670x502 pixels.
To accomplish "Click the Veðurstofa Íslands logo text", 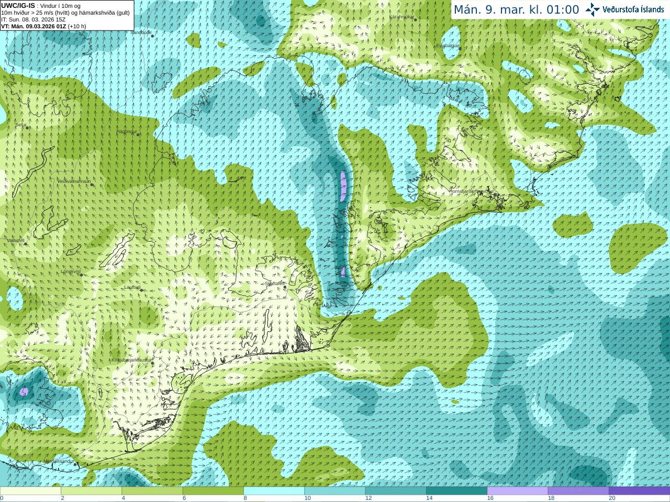I will click(x=633, y=9).
